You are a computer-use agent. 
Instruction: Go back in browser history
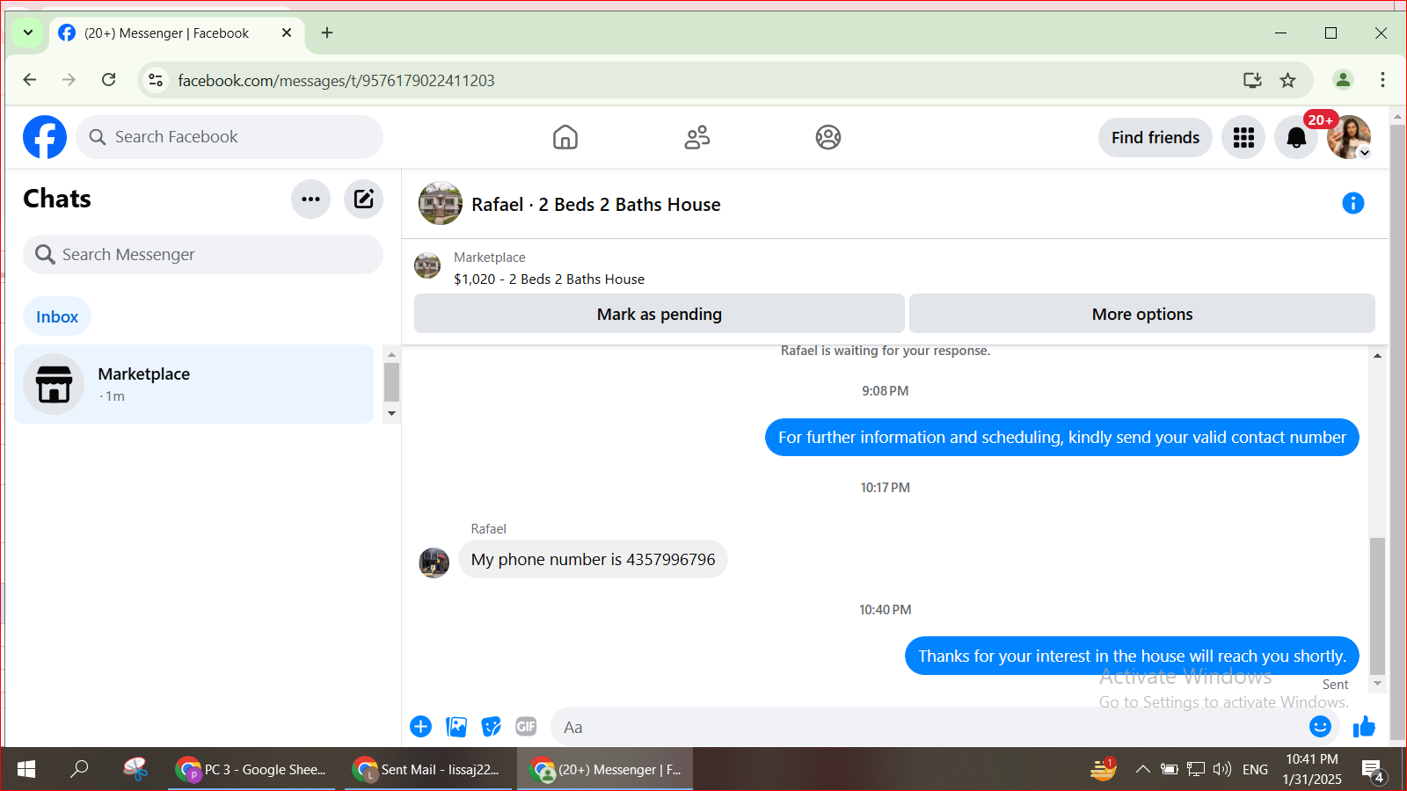tap(30, 80)
